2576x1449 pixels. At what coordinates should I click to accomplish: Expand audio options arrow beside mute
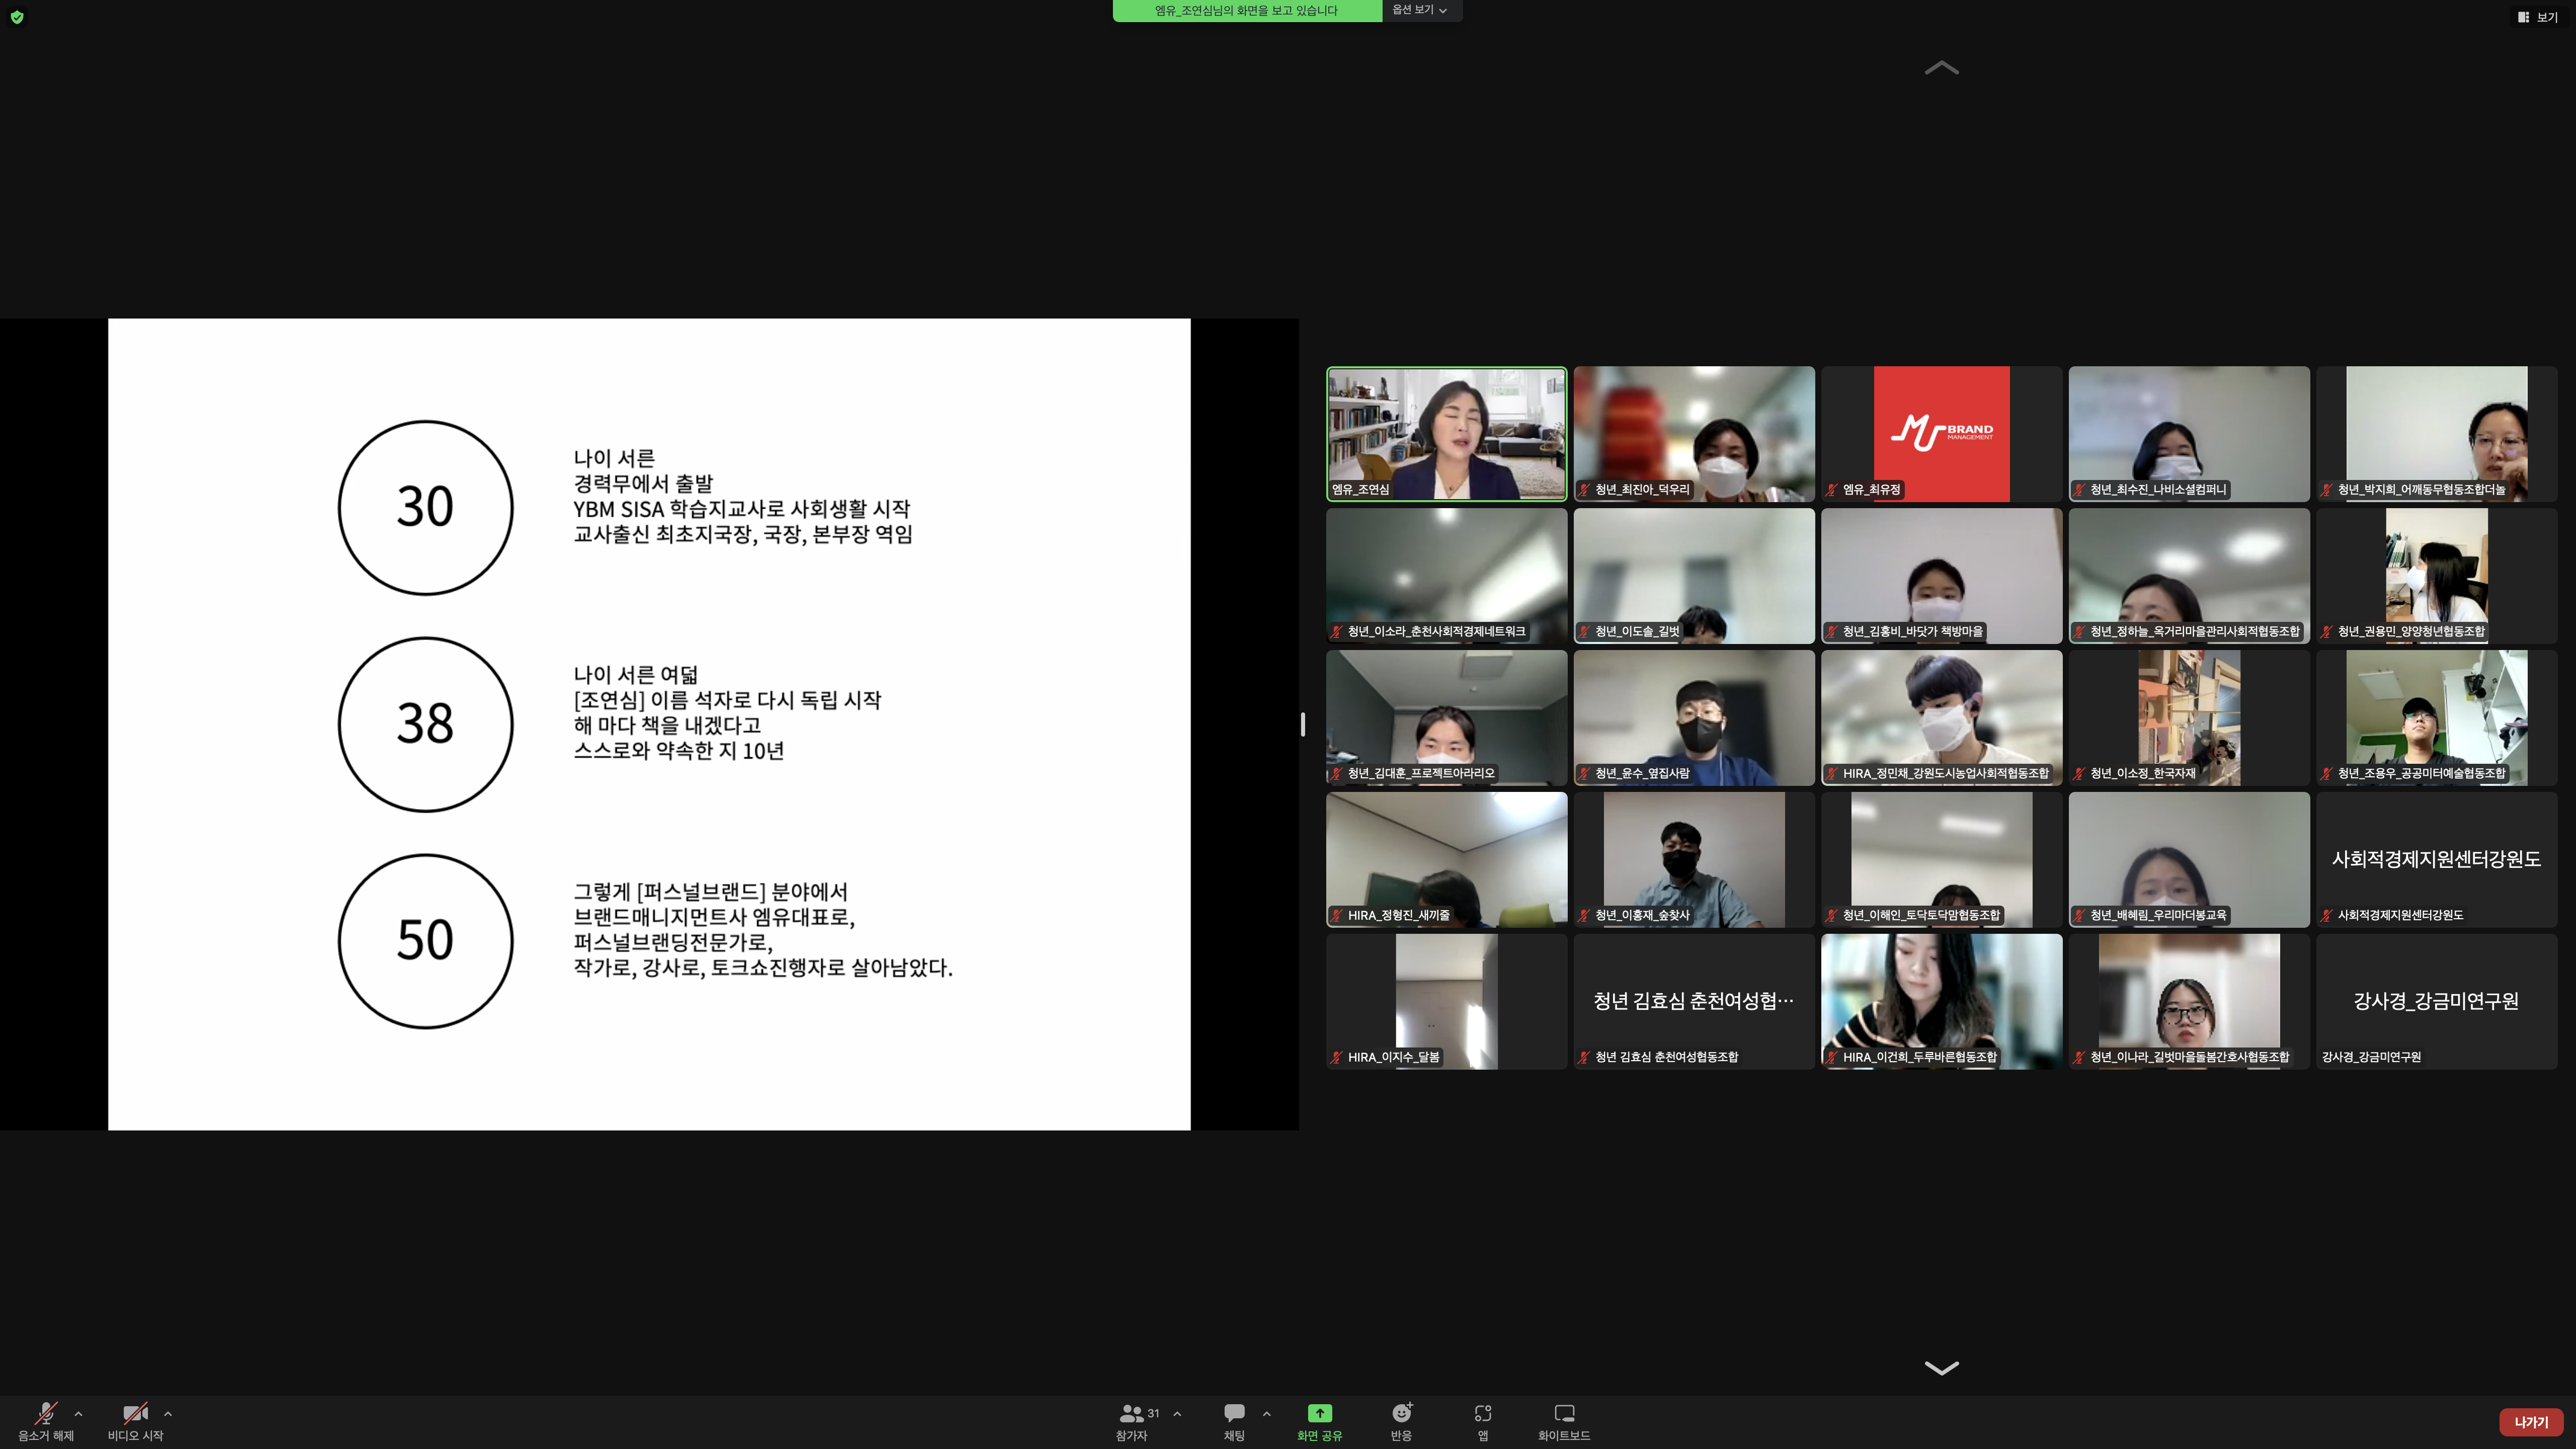point(79,1413)
